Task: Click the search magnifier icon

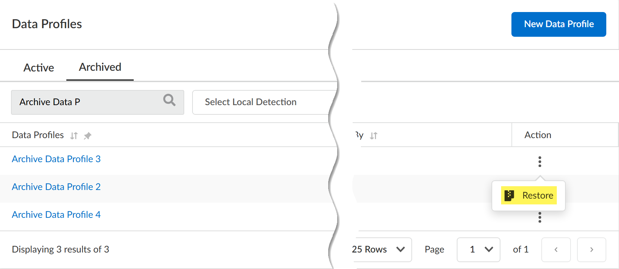Action: [169, 100]
